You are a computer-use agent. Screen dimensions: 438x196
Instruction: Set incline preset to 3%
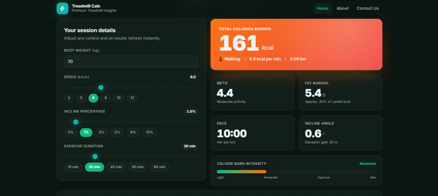pyautogui.click(x=102, y=132)
